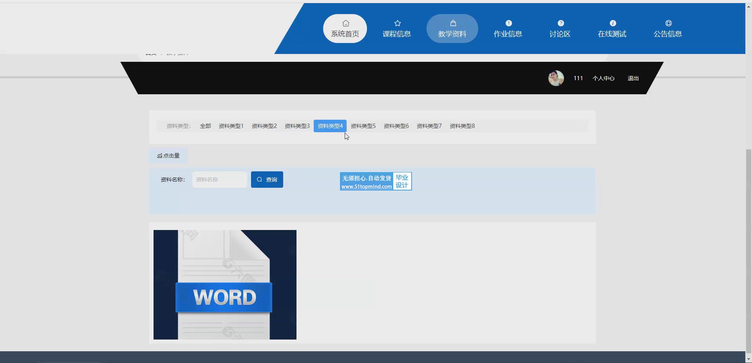Click the info icon above 在线测试

[x=613, y=23]
